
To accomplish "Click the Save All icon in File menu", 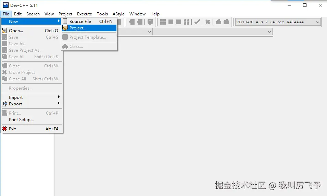I will [x=4, y=56].
